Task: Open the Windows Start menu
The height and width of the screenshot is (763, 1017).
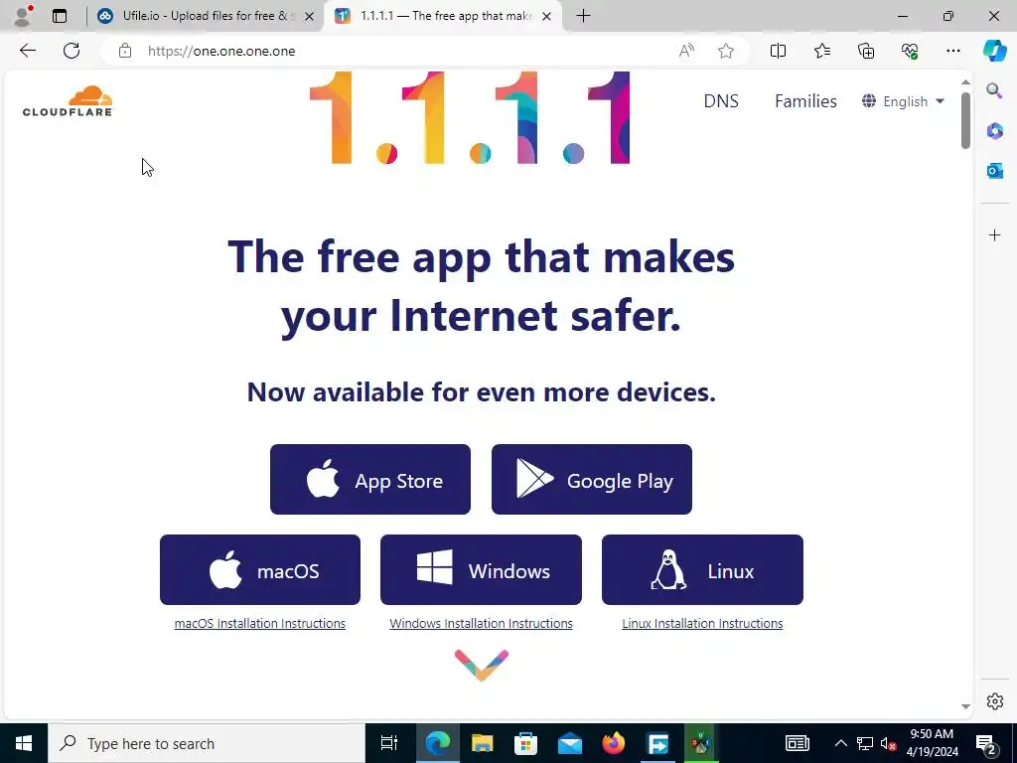Action: click(24, 743)
